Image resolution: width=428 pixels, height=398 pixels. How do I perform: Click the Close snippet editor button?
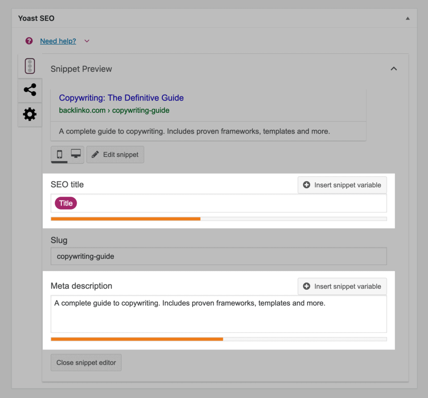pos(86,363)
